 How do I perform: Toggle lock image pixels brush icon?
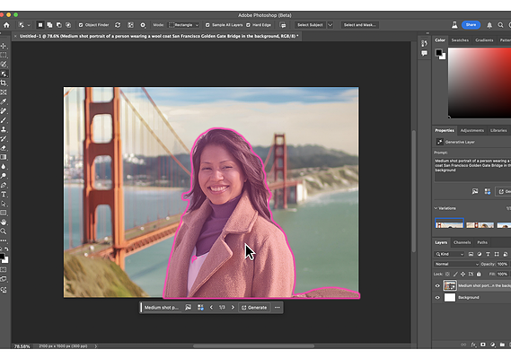tap(455, 274)
